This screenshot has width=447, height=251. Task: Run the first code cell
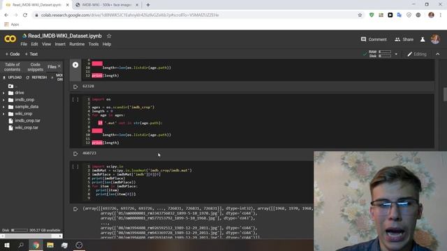point(75,65)
